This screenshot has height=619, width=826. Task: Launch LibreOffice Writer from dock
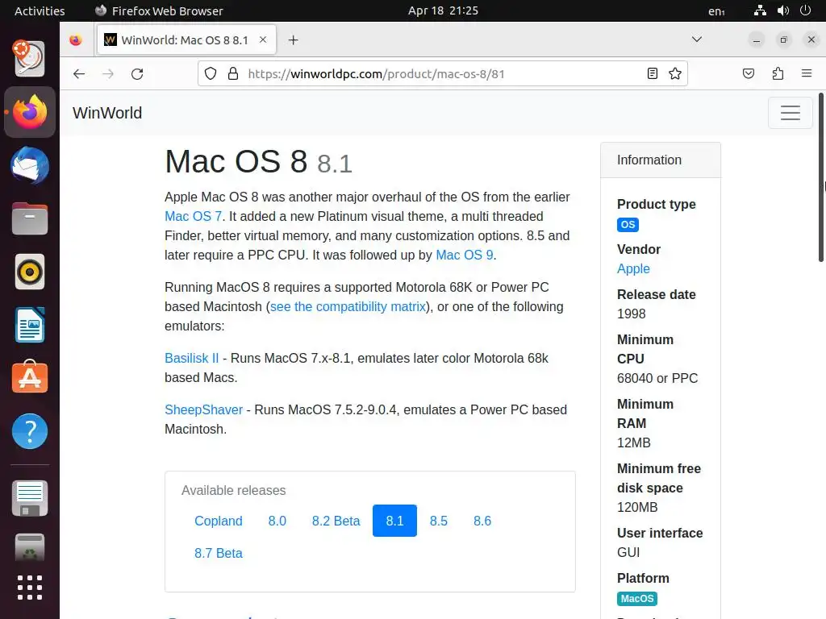click(x=30, y=325)
